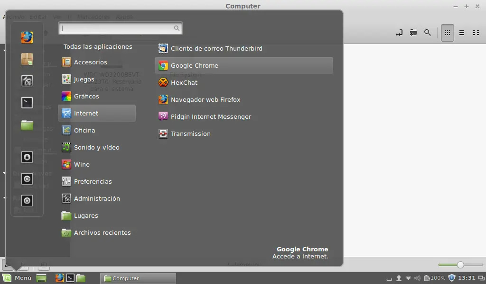Select the Lugares category
The height and width of the screenshot is (284, 486).
[x=97, y=215]
